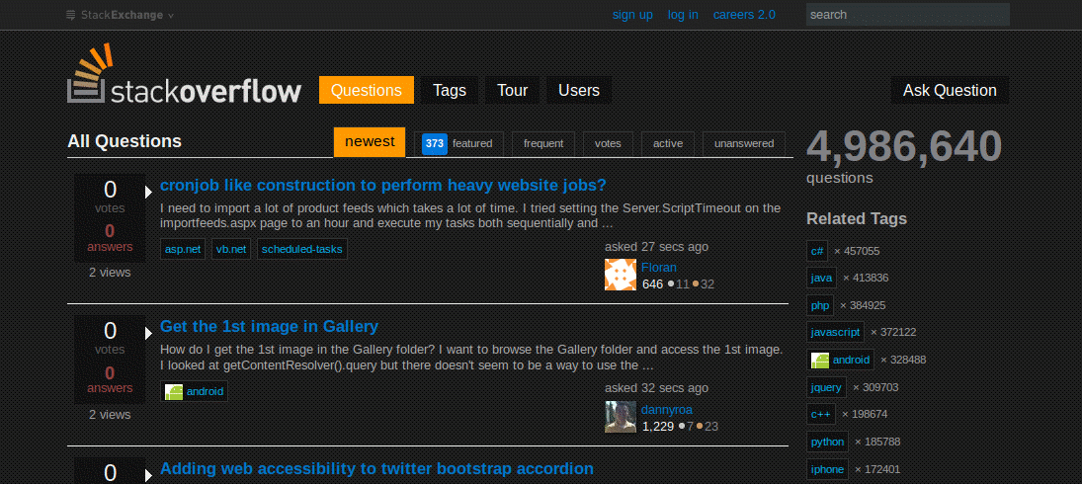This screenshot has height=484, width=1082.
Task: Click the c# related tag
Action: 817,251
